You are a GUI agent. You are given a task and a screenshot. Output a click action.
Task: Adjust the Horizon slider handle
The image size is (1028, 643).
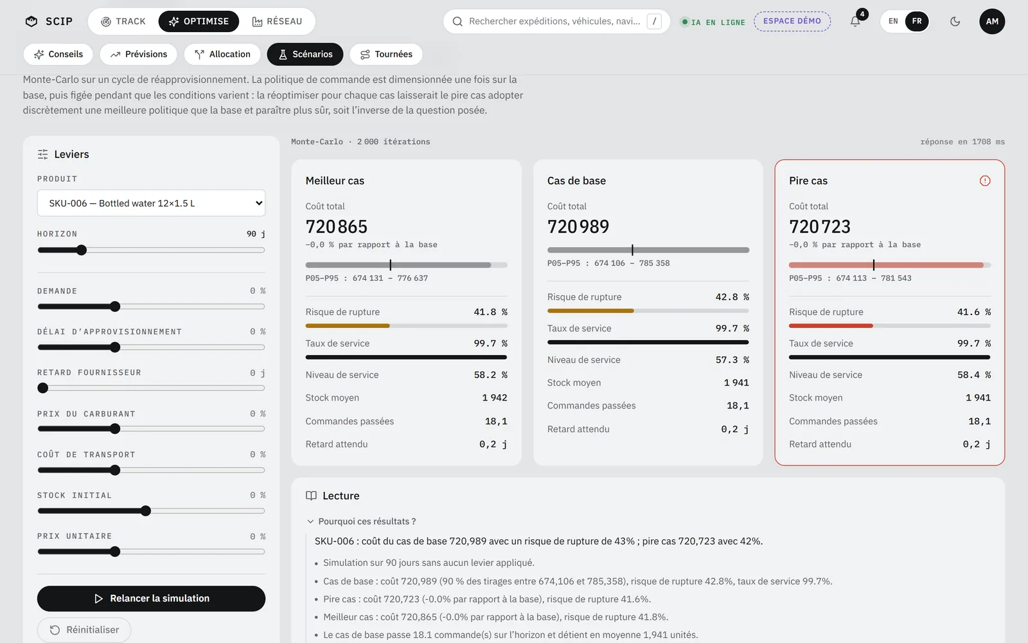coord(82,250)
